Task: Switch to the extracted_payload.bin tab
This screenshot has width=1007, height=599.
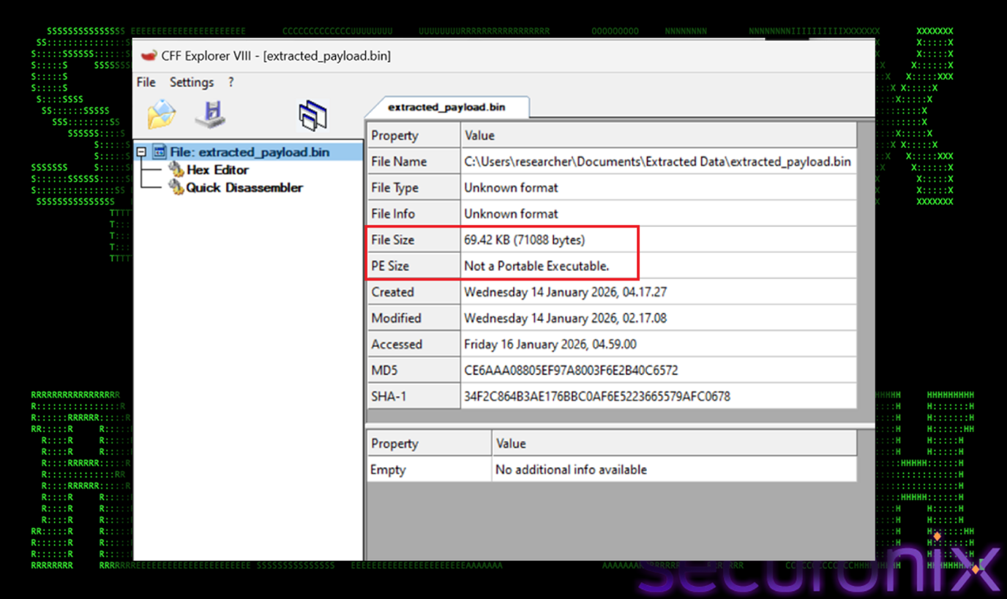Action: click(x=446, y=107)
